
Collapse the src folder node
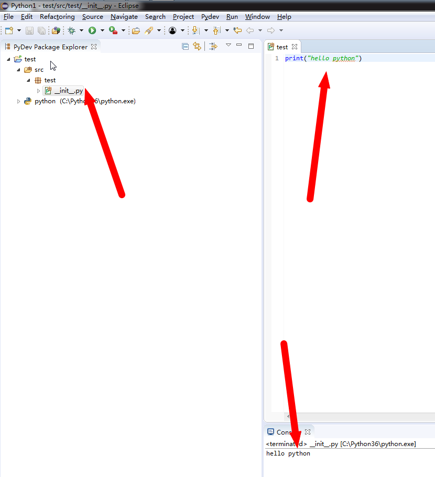pyautogui.click(x=18, y=70)
